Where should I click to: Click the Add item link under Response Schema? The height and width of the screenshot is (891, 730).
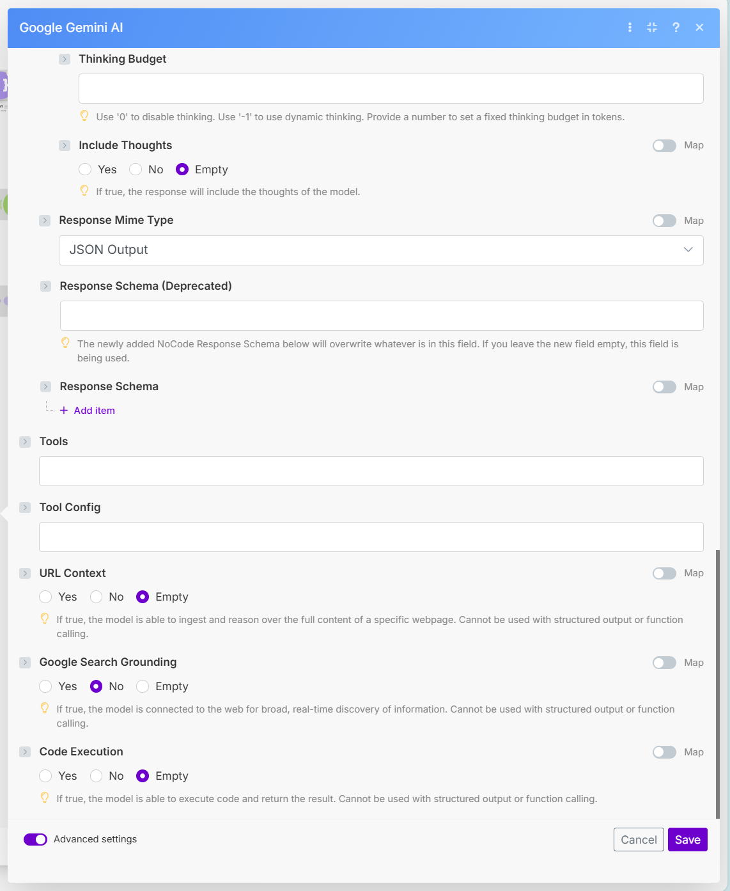click(x=95, y=411)
